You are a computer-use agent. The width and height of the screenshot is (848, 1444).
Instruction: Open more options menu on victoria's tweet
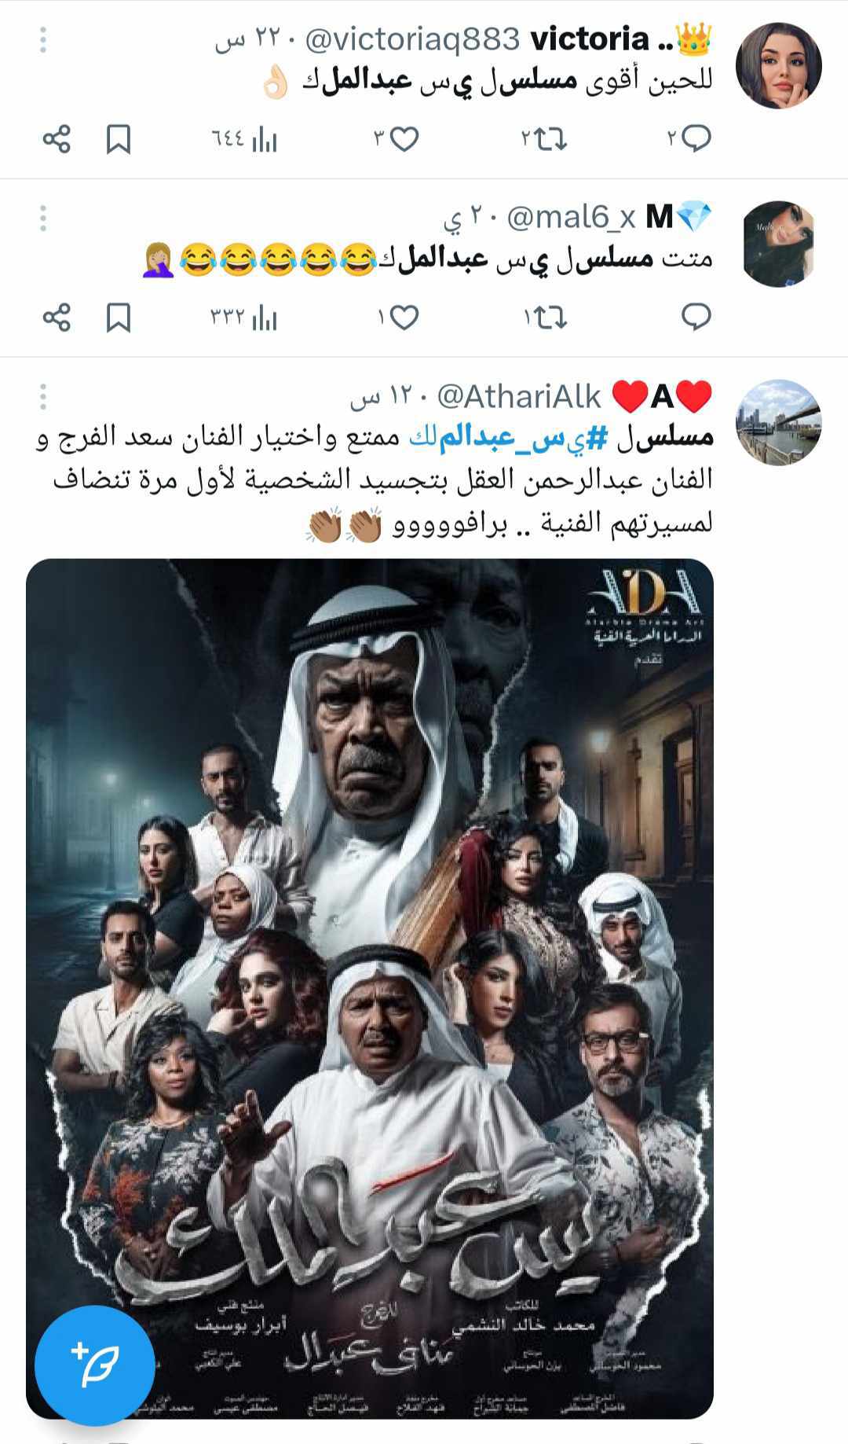click(42, 40)
